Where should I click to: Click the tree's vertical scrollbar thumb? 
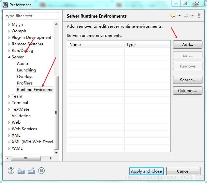(x=56, y=112)
